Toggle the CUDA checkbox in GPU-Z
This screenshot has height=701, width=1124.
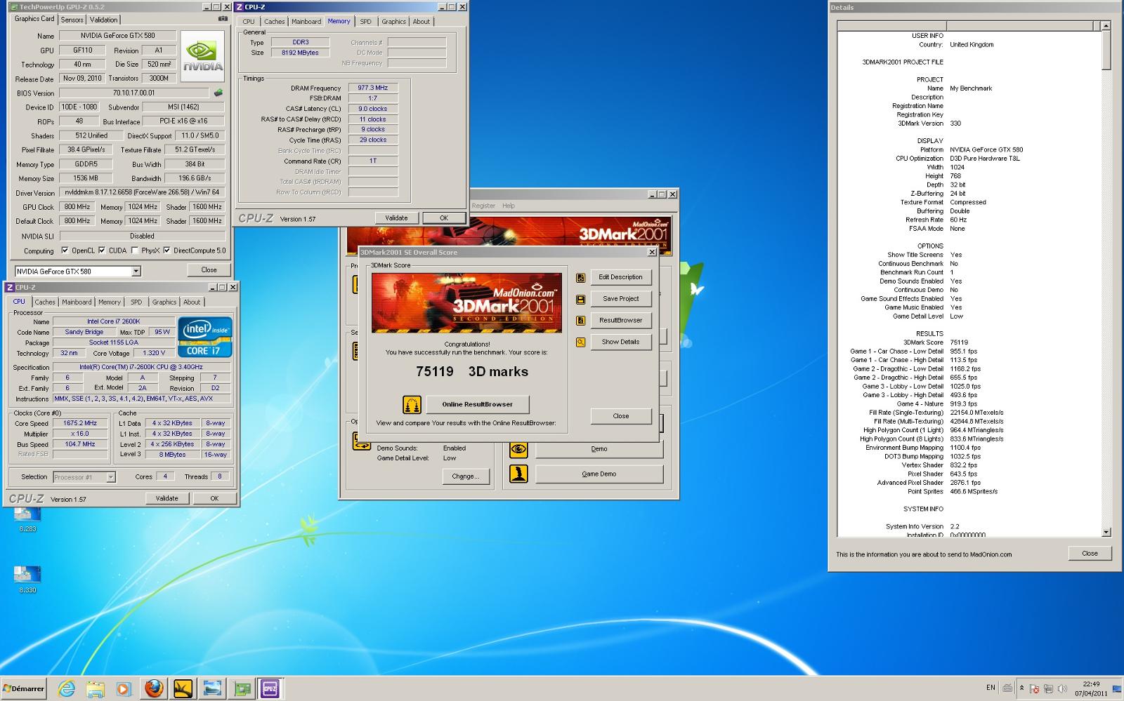(x=102, y=251)
